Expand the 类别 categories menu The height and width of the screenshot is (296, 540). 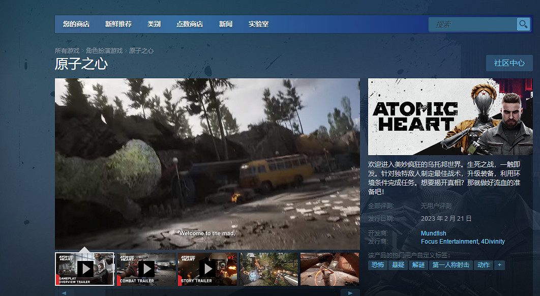[x=154, y=24]
